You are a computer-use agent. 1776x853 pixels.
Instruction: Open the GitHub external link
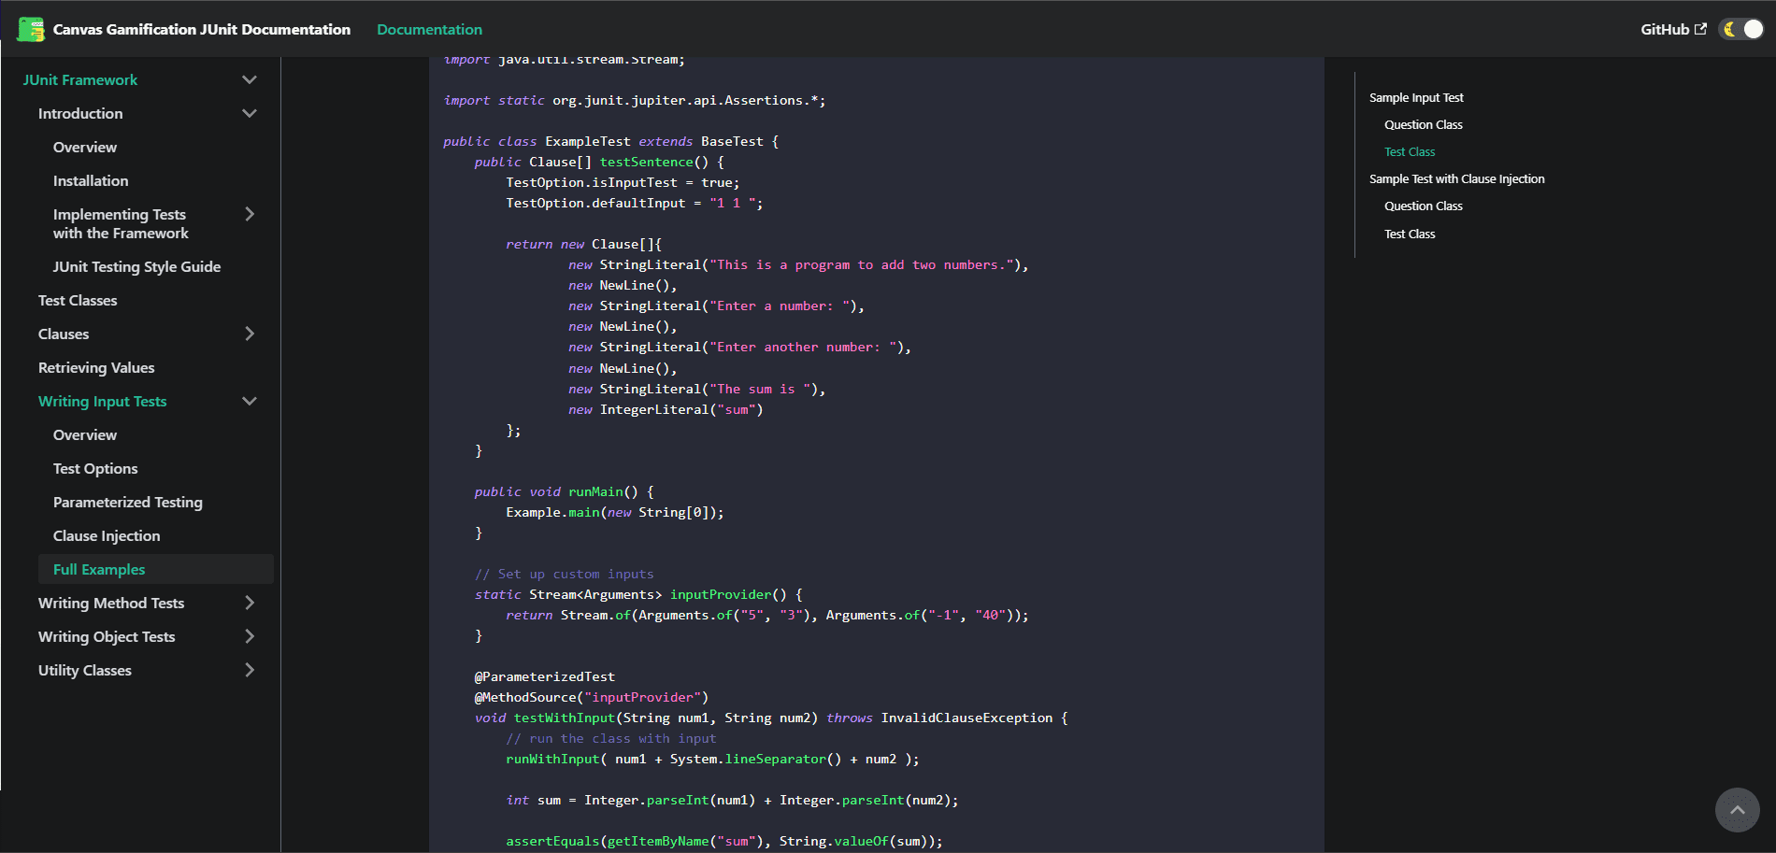click(1672, 29)
